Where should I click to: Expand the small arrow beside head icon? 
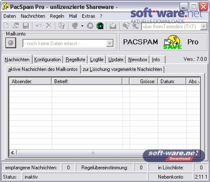[x=82, y=26]
